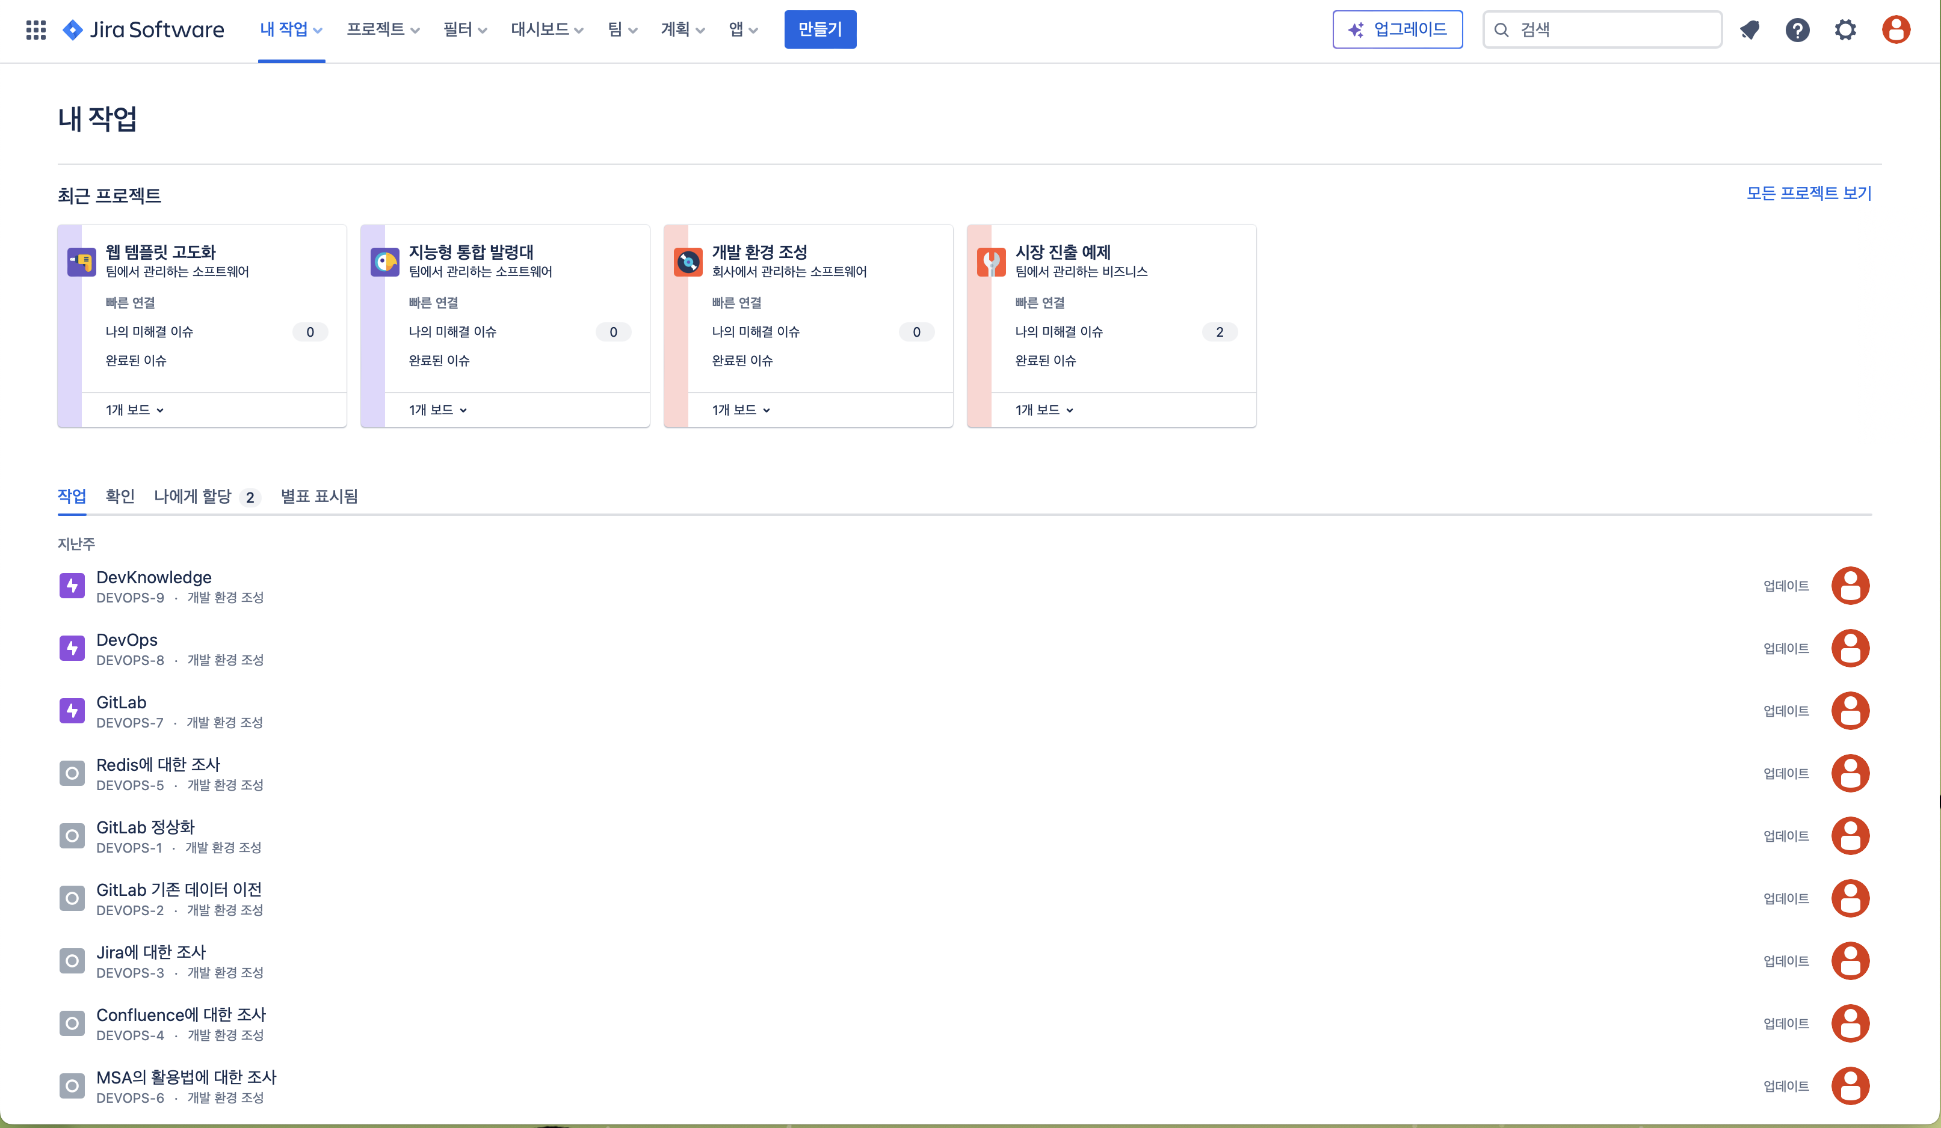Open the 모든 프로젝트 보기 link

[1809, 193]
